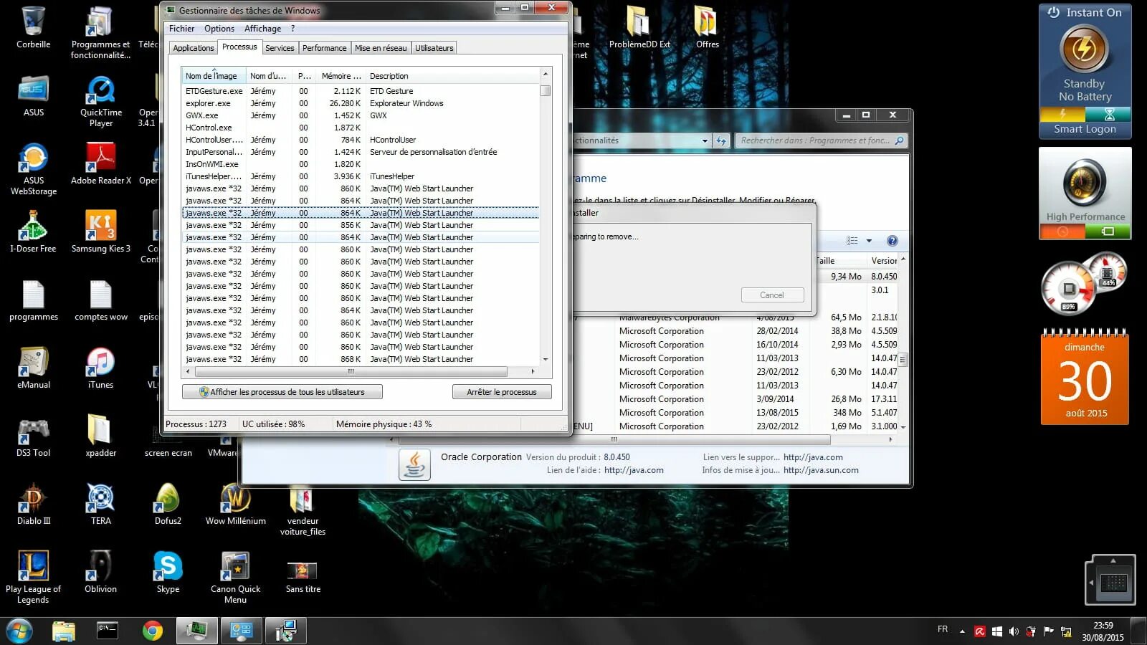The image size is (1147, 645).
Task: Expand the view options dropdown in Programs window
Action: (x=869, y=241)
